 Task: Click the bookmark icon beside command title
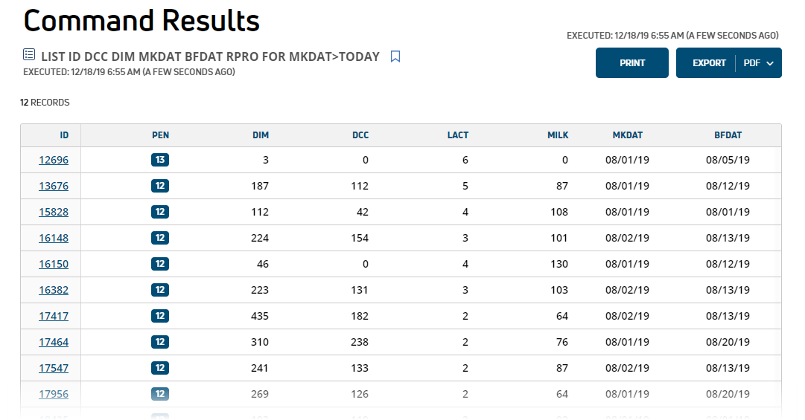395,56
